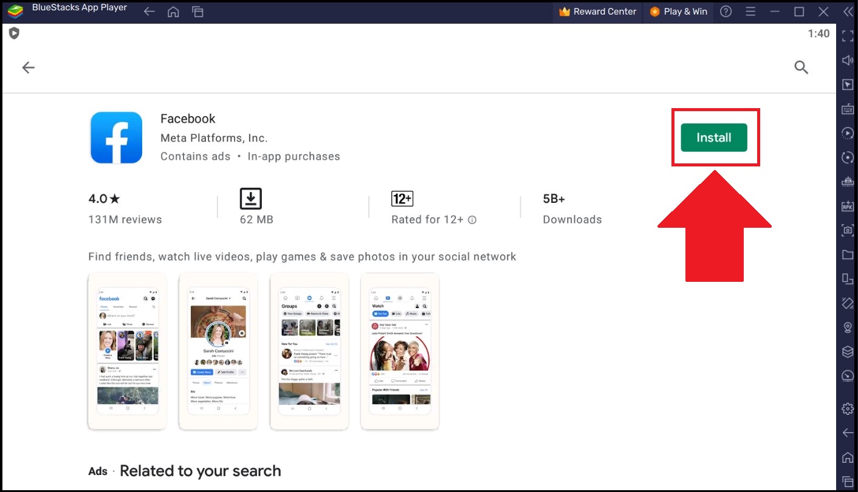Open the Reward Center

tap(597, 12)
